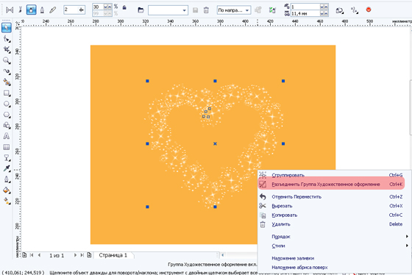Go to next page arrow
412x275 pixels.
click(75, 255)
